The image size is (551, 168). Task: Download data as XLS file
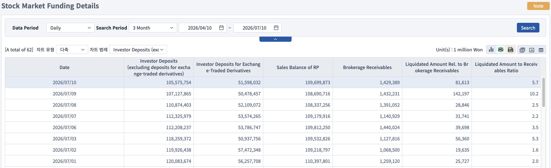point(510,49)
